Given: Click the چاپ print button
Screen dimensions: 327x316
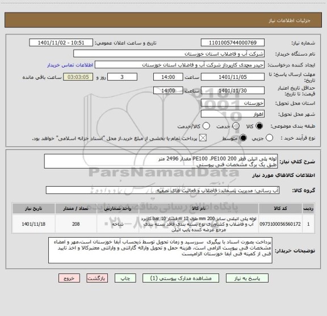Looking at the screenshot, I should coord(125,278).
